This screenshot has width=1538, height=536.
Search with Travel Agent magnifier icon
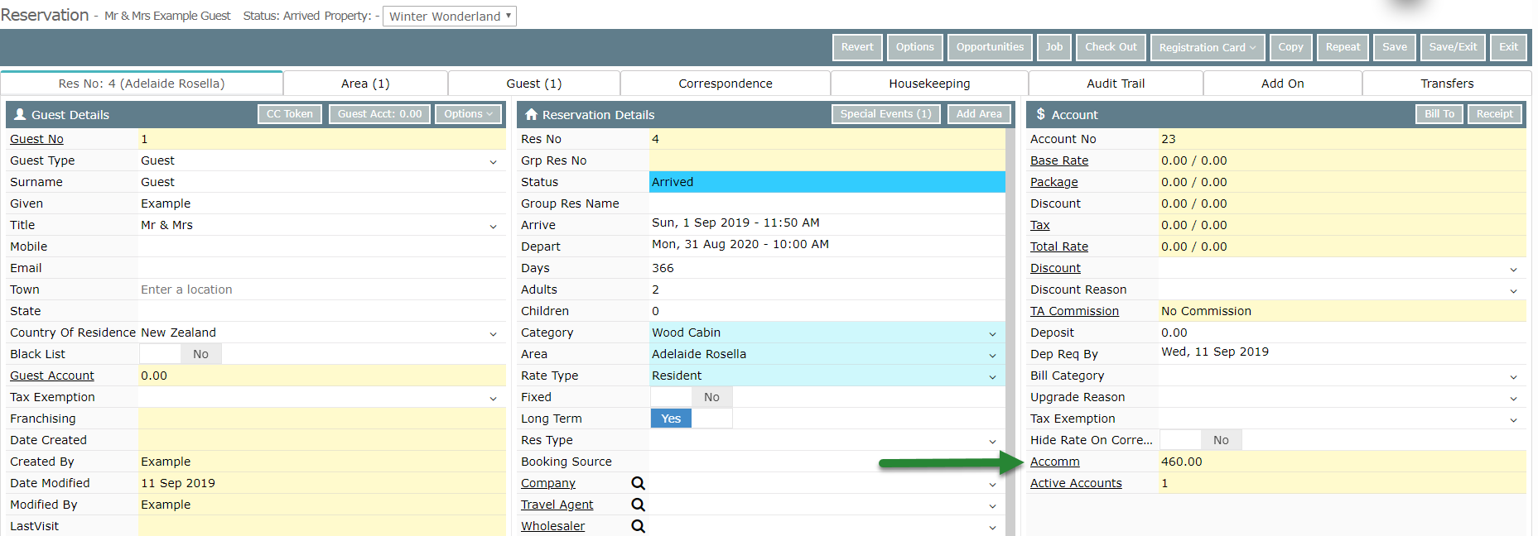click(x=638, y=505)
